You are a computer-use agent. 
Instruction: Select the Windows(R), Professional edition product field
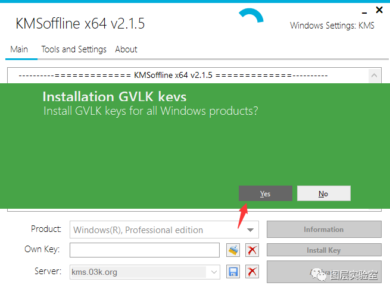click(164, 230)
